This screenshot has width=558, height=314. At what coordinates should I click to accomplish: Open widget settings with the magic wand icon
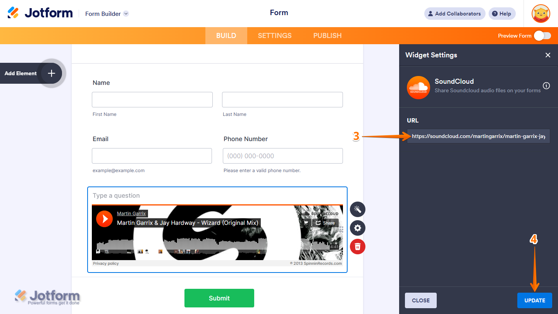tap(357, 209)
